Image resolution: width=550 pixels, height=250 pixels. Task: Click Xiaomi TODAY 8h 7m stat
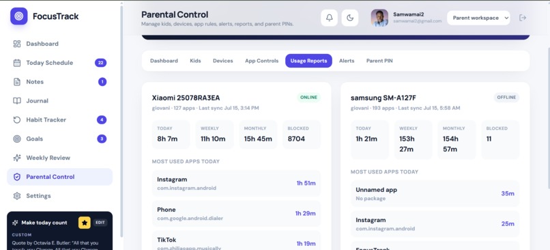171,135
